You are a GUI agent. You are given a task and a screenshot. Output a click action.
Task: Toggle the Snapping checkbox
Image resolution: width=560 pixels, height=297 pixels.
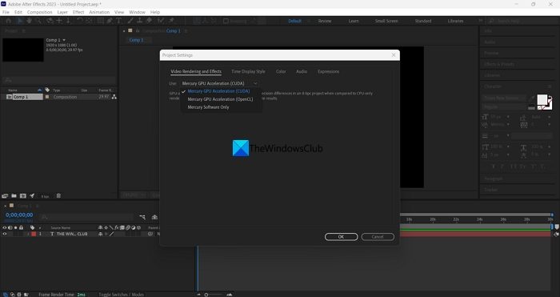226,21
